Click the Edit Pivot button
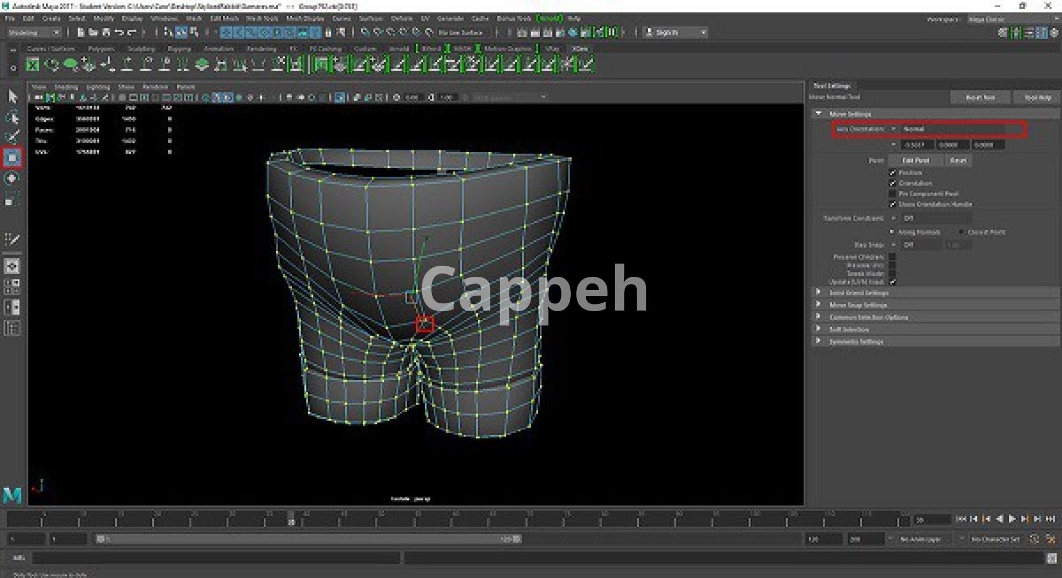1062x578 pixels. tap(915, 160)
